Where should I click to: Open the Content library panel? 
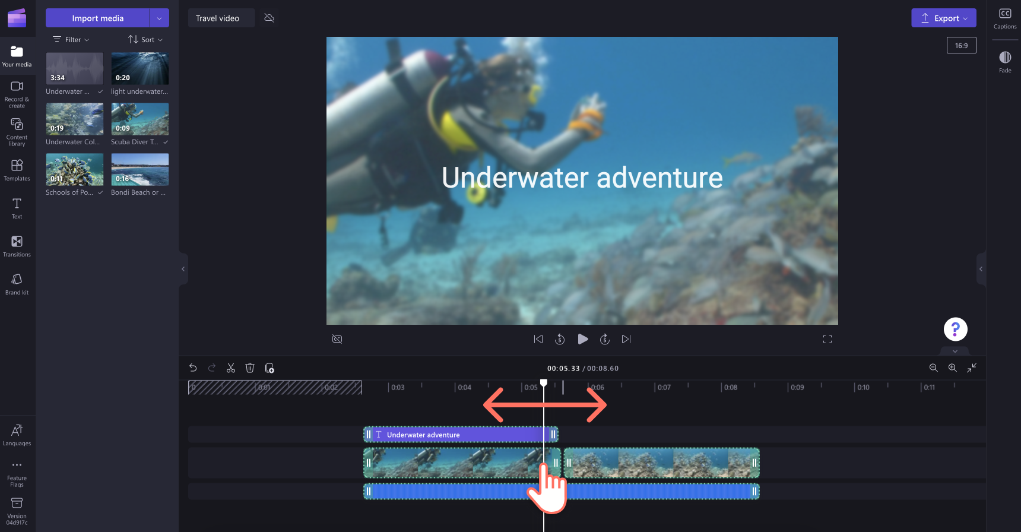17,132
